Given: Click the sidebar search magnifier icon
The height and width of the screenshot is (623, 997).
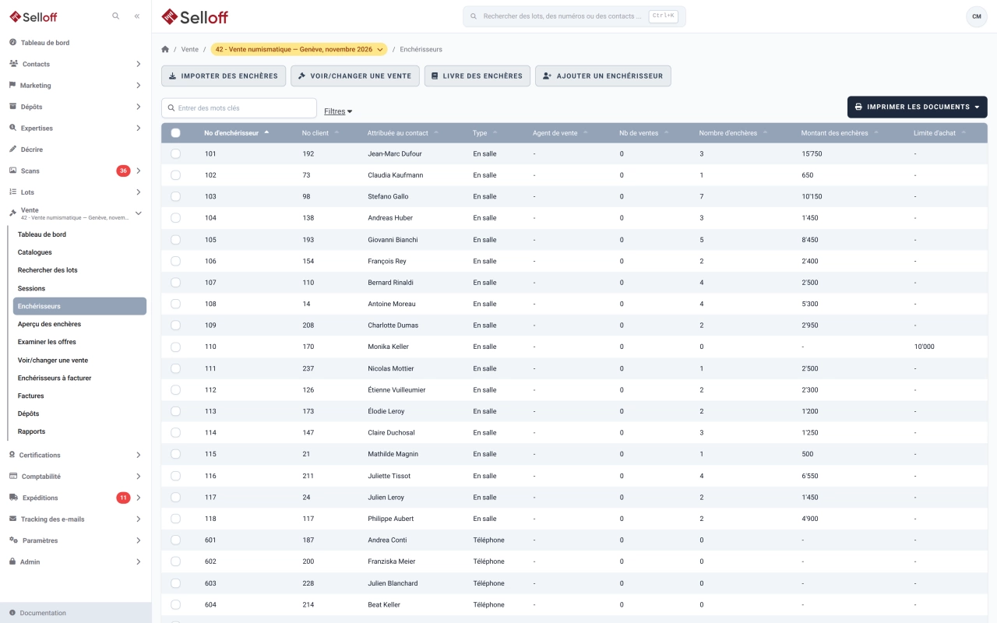Looking at the screenshot, I should (116, 16).
